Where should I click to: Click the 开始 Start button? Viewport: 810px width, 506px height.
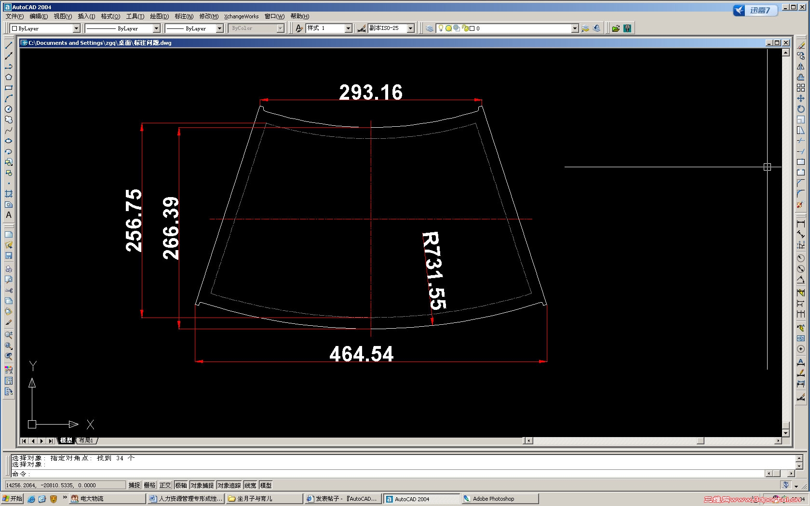point(13,499)
